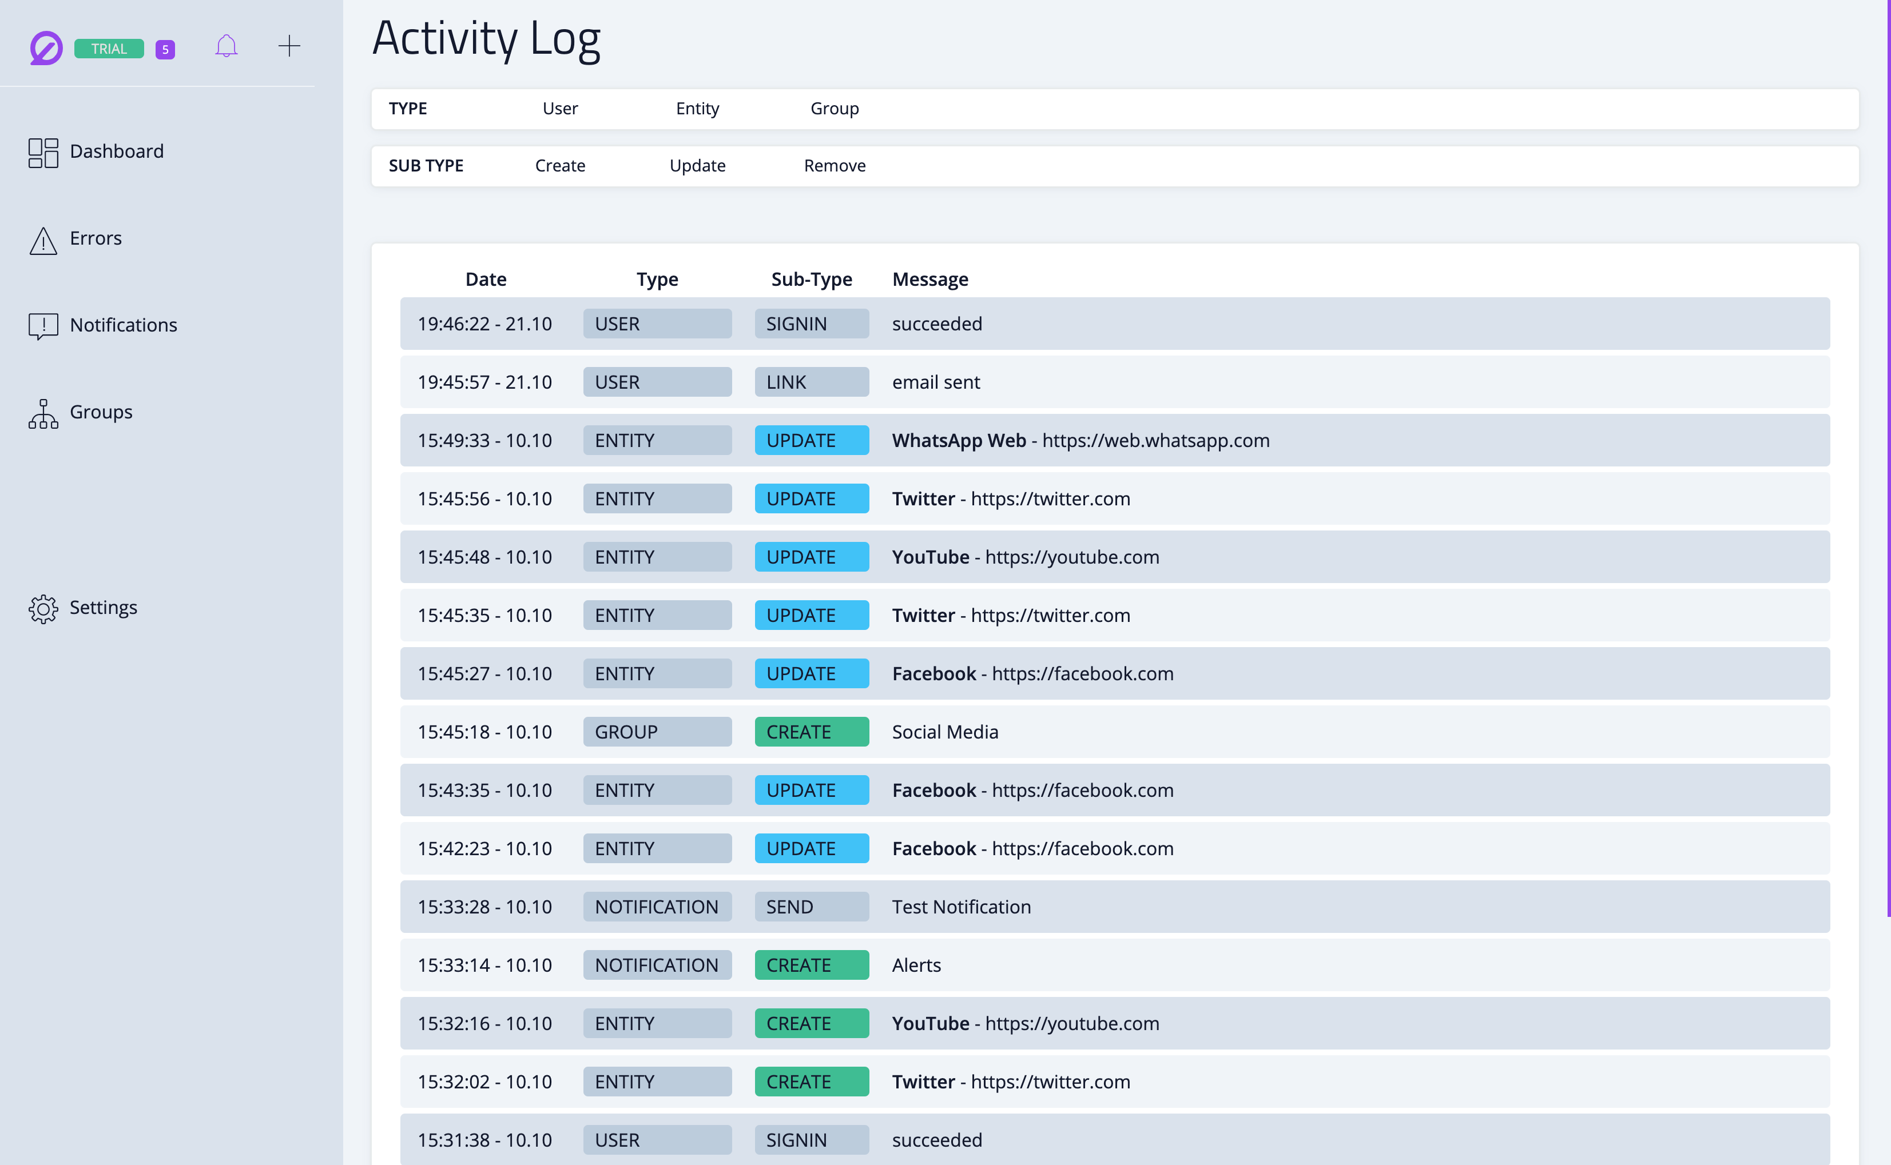Open the bell notifications icon
This screenshot has height=1165, width=1891.
pyautogui.click(x=226, y=46)
